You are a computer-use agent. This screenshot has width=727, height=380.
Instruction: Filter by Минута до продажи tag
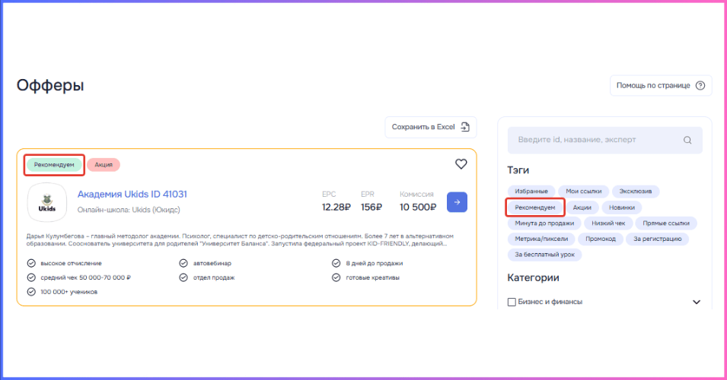(x=544, y=223)
